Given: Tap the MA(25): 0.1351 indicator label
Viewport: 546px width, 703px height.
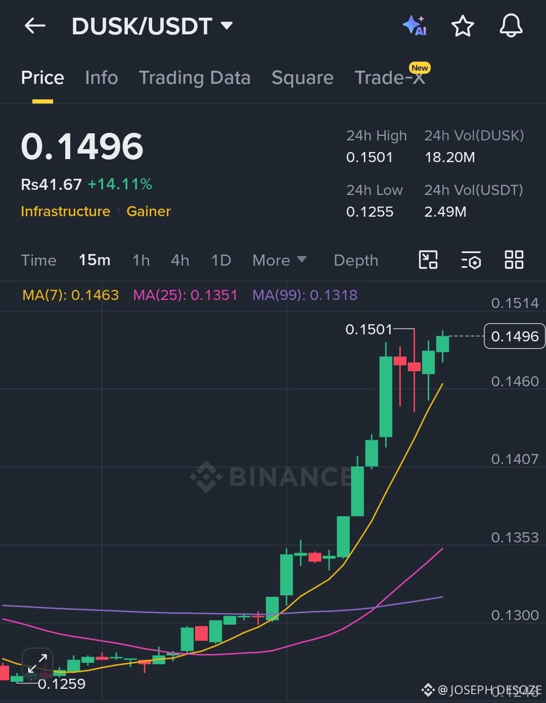Looking at the screenshot, I should [185, 295].
